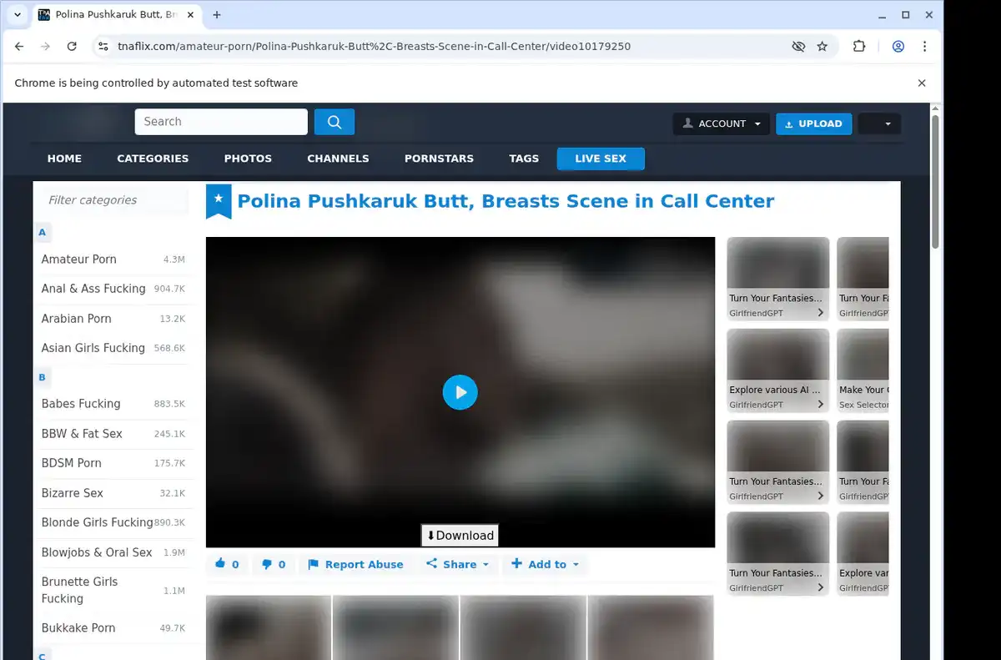
Task: Click the letter A section header
Action: click(43, 232)
